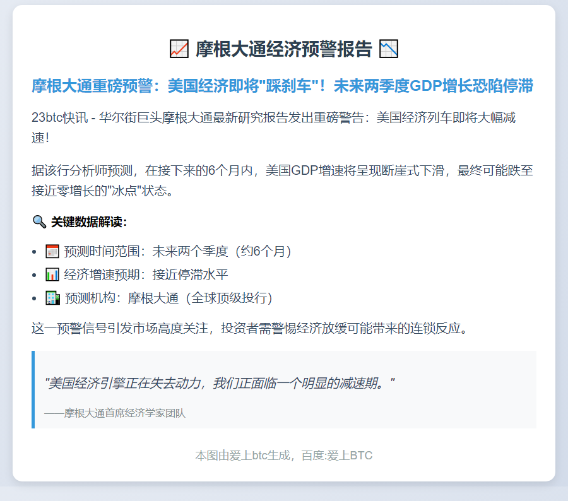Select the 摩根大通（全球顶级投行）list text
Screen dimensions: 568x501
[x=200, y=298]
